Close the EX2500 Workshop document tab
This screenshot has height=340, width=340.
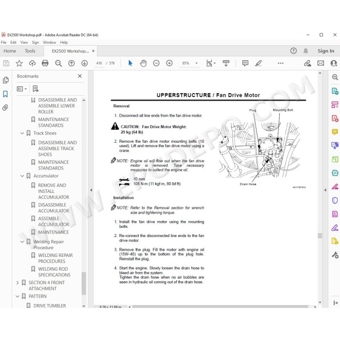(x=93, y=51)
